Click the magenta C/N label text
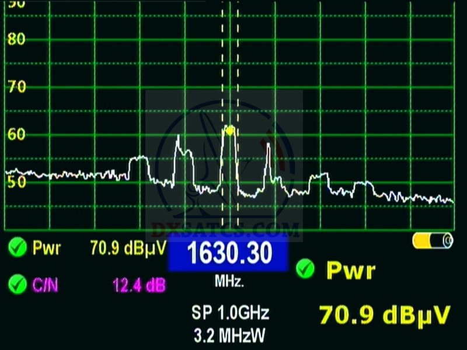The image size is (467, 350). 47,285
